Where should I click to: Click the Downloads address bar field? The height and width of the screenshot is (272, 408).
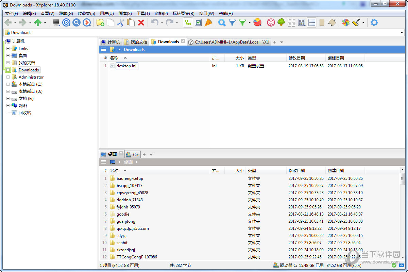click(204, 33)
